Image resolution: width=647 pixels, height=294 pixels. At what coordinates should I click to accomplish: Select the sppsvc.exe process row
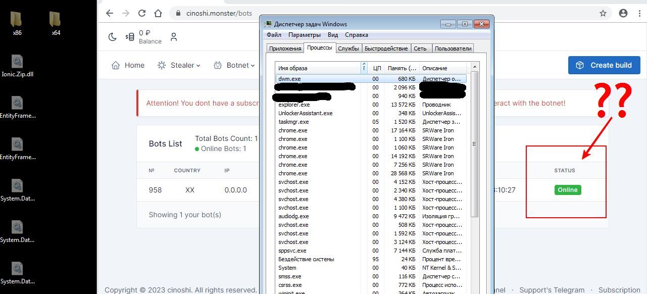click(x=371, y=251)
